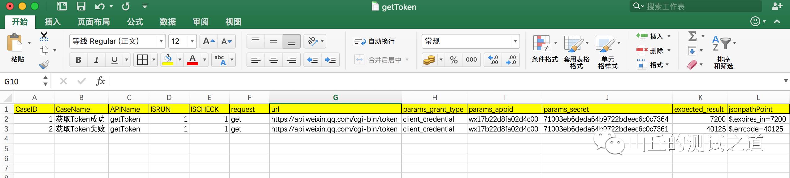Open the 数据 ribbon tab
790x178 pixels.
[x=168, y=22]
